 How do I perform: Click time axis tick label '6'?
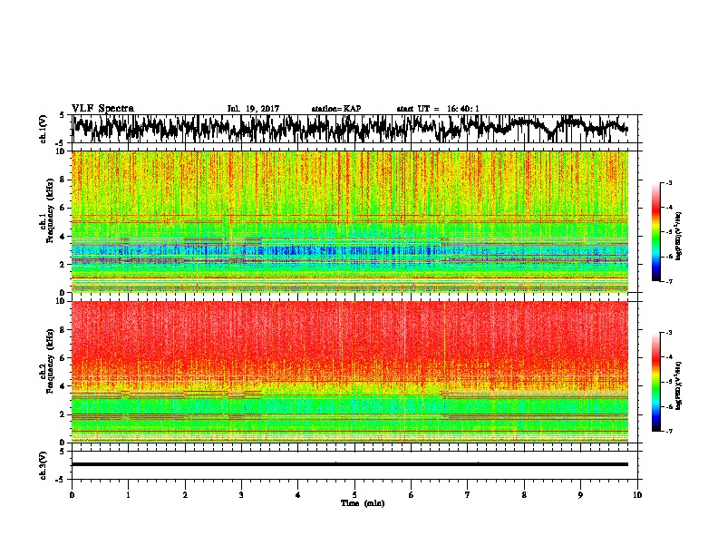412,495
